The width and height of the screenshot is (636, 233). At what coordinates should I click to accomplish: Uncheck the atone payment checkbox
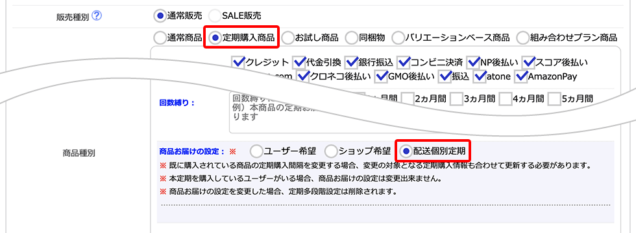point(481,76)
